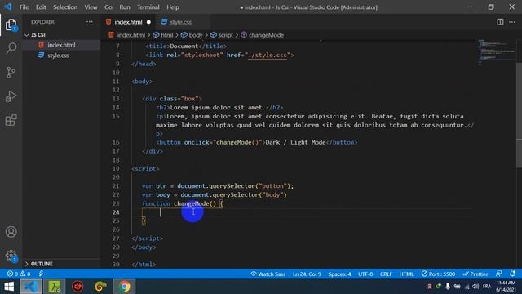Open the green lambda taskbar app icon
The image size is (522, 294).
(x=55, y=287)
